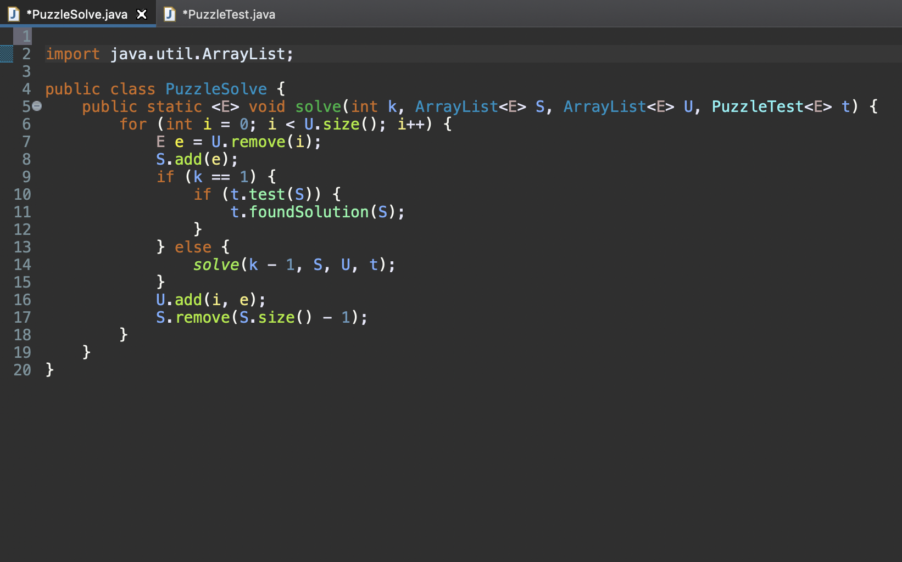Image resolution: width=902 pixels, height=562 pixels.
Task: Click line number 4 in the gutter
Action: 26,89
